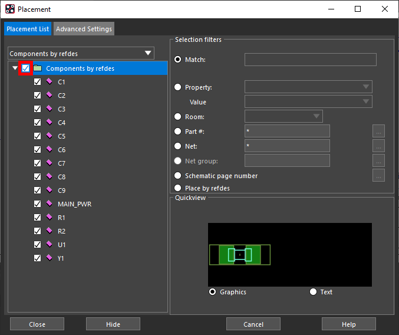Click into the Match text field

coord(311,60)
